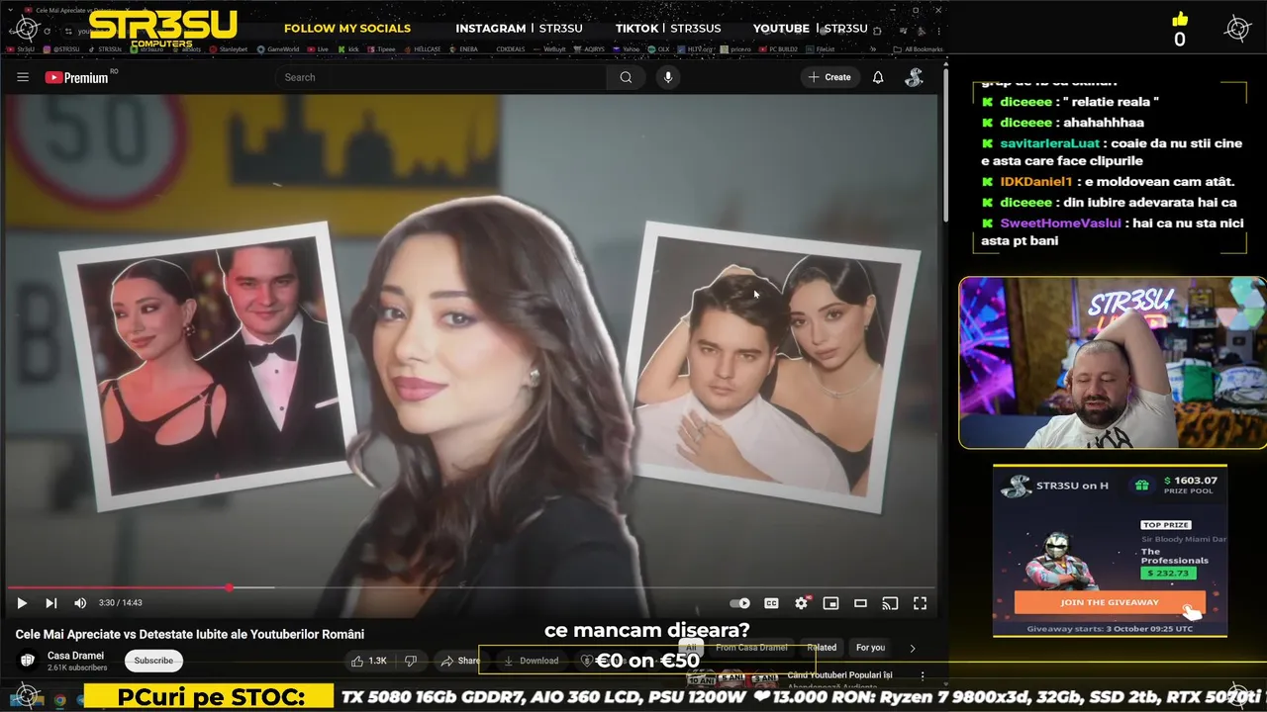Image resolution: width=1267 pixels, height=712 pixels.
Task: Share the video
Action: coord(459,661)
